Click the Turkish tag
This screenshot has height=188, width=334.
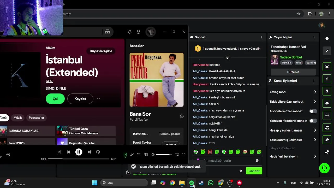click(286, 63)
